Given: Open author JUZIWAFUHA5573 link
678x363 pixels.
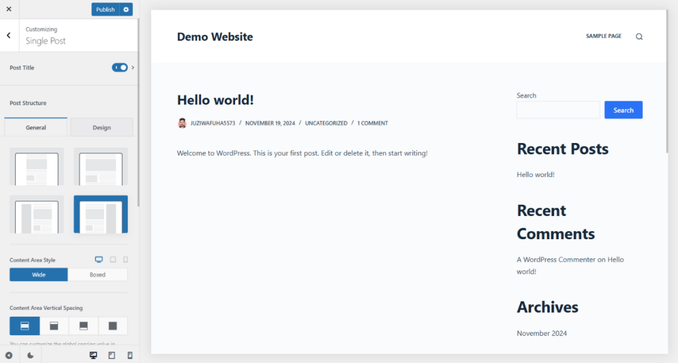Looking at the screenshot, I should coord(213,123).
